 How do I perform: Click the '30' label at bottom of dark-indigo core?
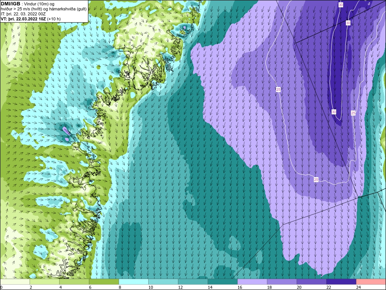(334, 112)
